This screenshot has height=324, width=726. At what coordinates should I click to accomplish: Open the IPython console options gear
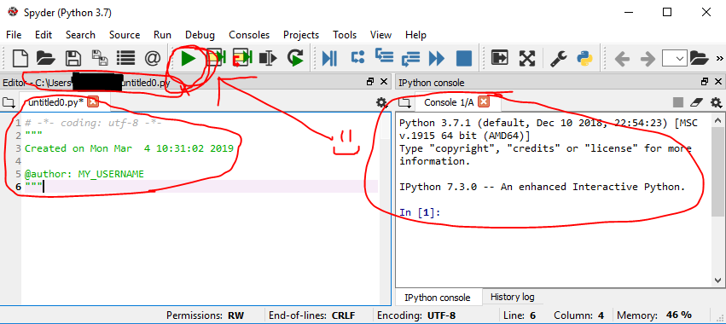(x=716, y=102)
